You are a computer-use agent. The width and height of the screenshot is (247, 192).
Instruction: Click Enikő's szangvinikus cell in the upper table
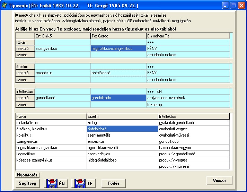click(63, 49)
